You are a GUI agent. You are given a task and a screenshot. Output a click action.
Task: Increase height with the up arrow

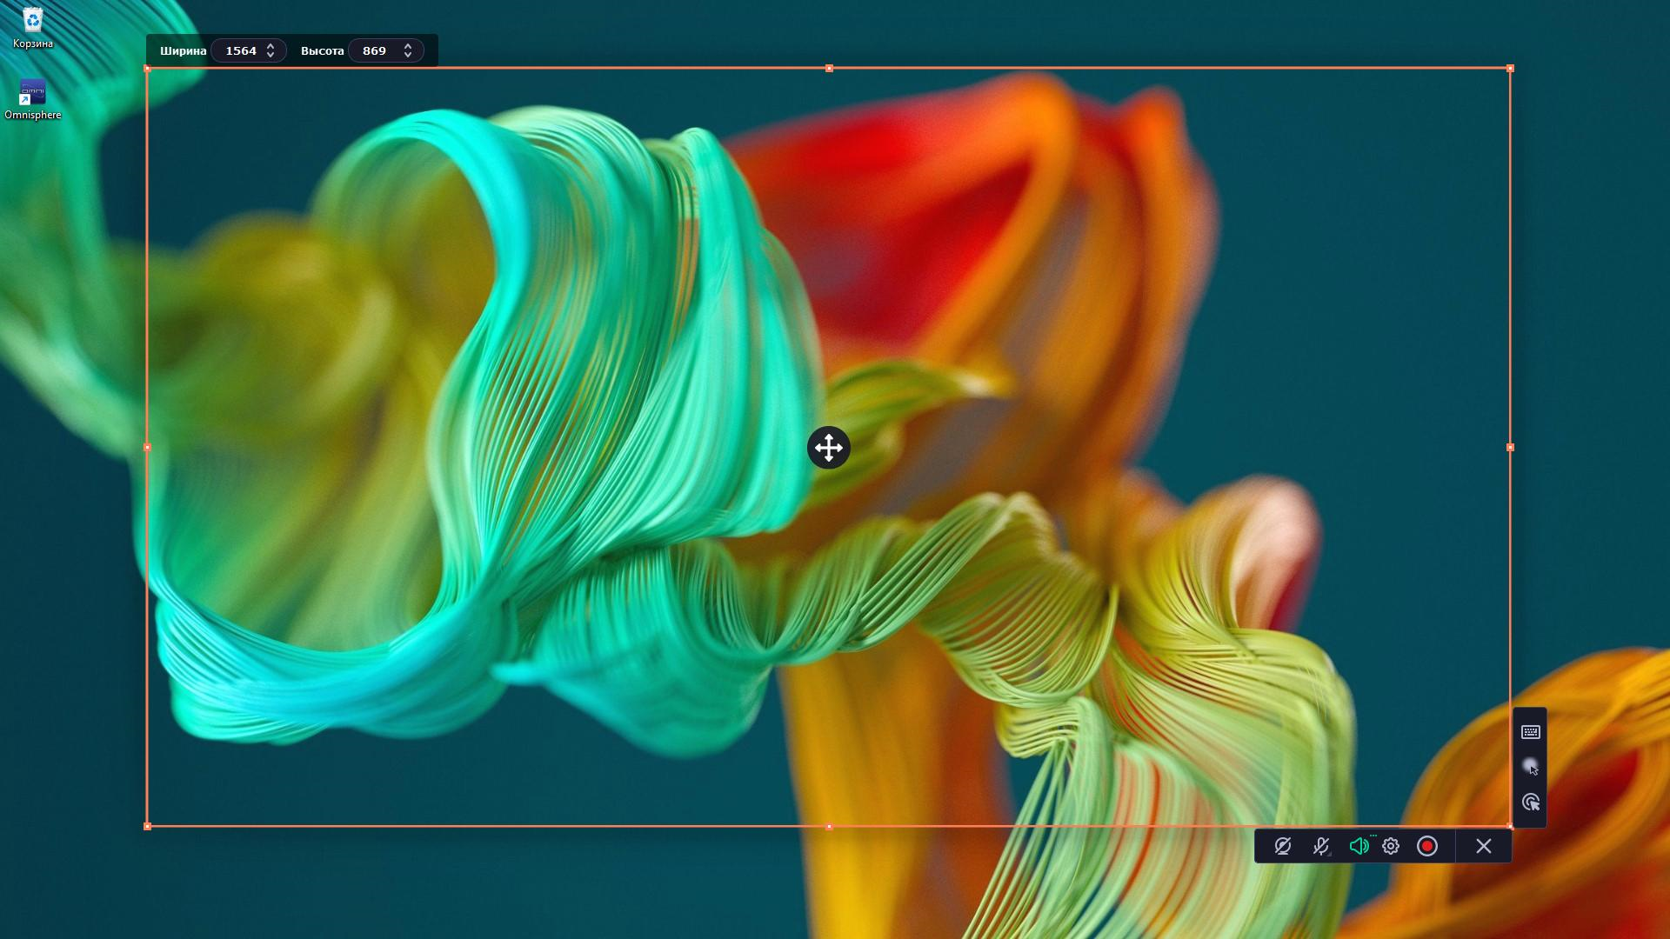click(408, 46)
